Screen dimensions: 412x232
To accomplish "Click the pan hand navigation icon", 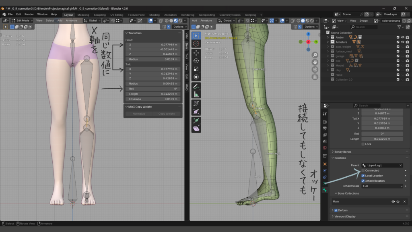I will tap(315, 62).
